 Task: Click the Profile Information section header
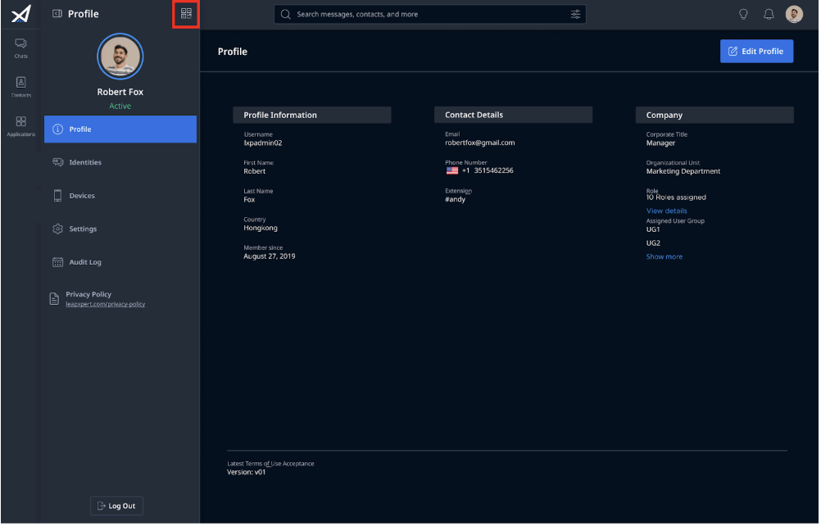coord(313,116)
